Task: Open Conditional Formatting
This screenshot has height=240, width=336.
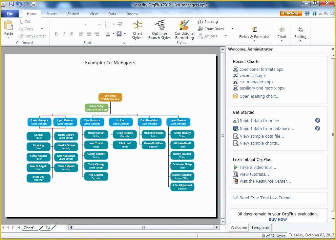Action: tap(184, 30)
